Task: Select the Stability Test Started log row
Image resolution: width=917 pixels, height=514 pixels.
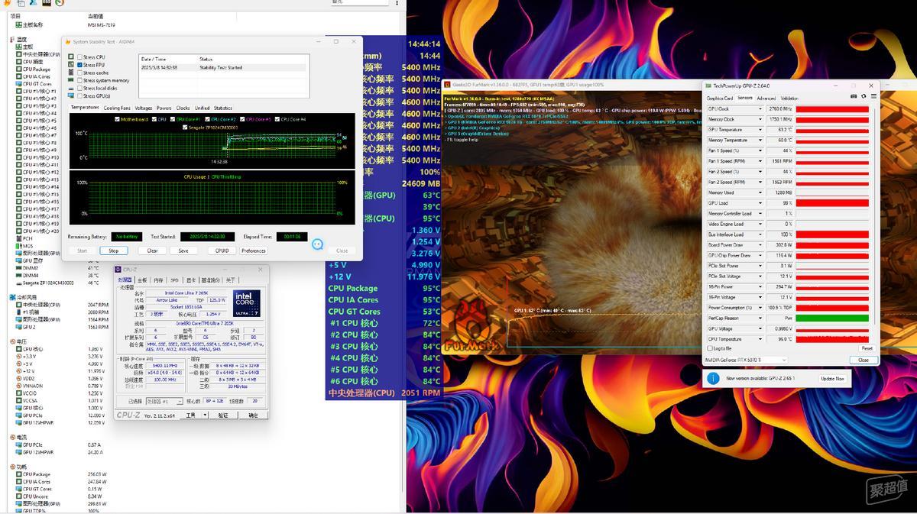Action: tap(222, 67)
